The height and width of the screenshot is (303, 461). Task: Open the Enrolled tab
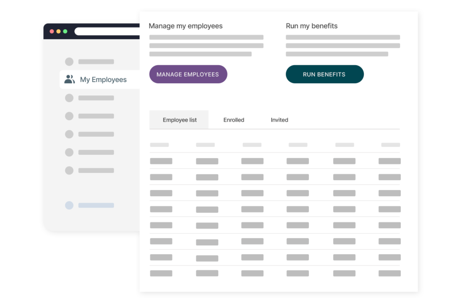click(234, 120)
